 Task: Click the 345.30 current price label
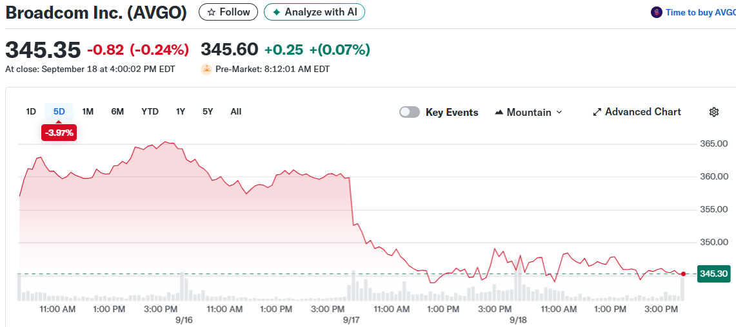(x=714, y=274)
